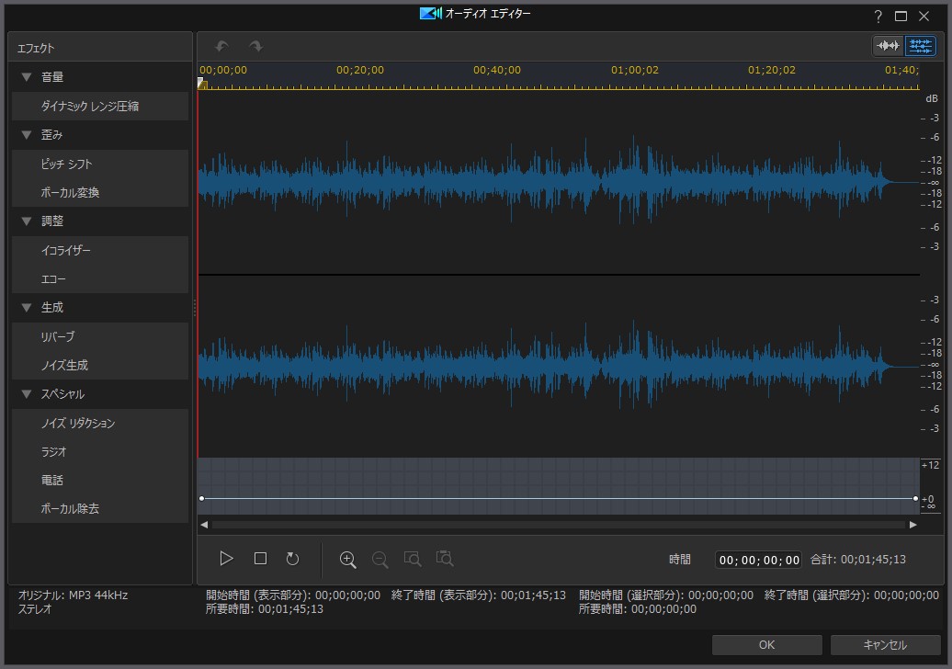Click the オリジナル: MP3 44kHz status text

click(x=73, y=595)
